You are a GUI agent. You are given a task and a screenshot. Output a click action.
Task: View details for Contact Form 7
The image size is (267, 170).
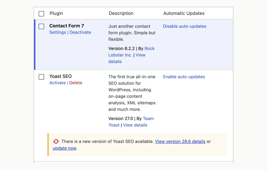(127, 58)
